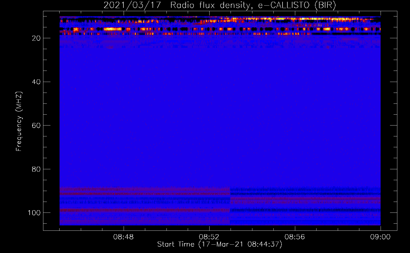Click the 60 frequency tick label
Viewport: 410px width, 253px height.
point(36,125)
